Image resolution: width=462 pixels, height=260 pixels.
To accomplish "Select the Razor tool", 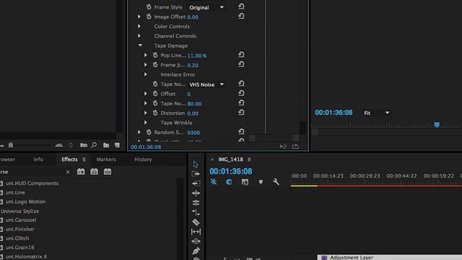I will click(196, 222).
